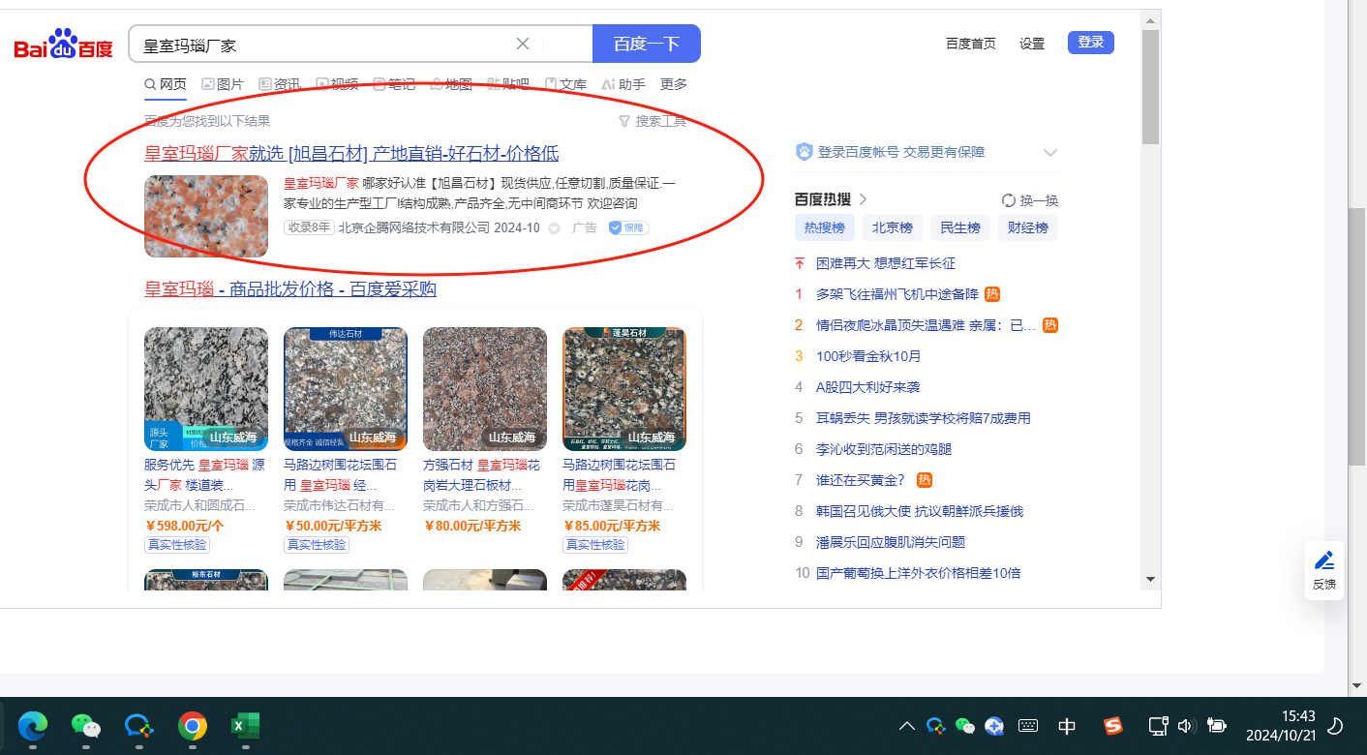Switch to the 图片 tab
This screenshot has height=755, width=1367.
coord(223,84)
